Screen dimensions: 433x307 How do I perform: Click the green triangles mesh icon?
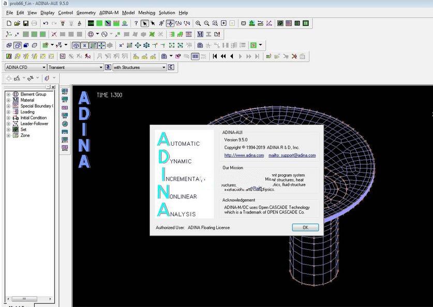[152, 34]
